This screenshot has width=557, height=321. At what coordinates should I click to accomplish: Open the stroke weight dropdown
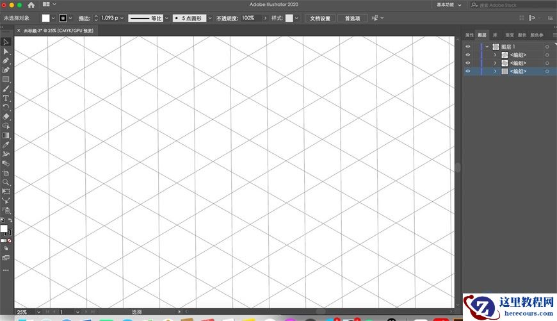tap(122, 18)
